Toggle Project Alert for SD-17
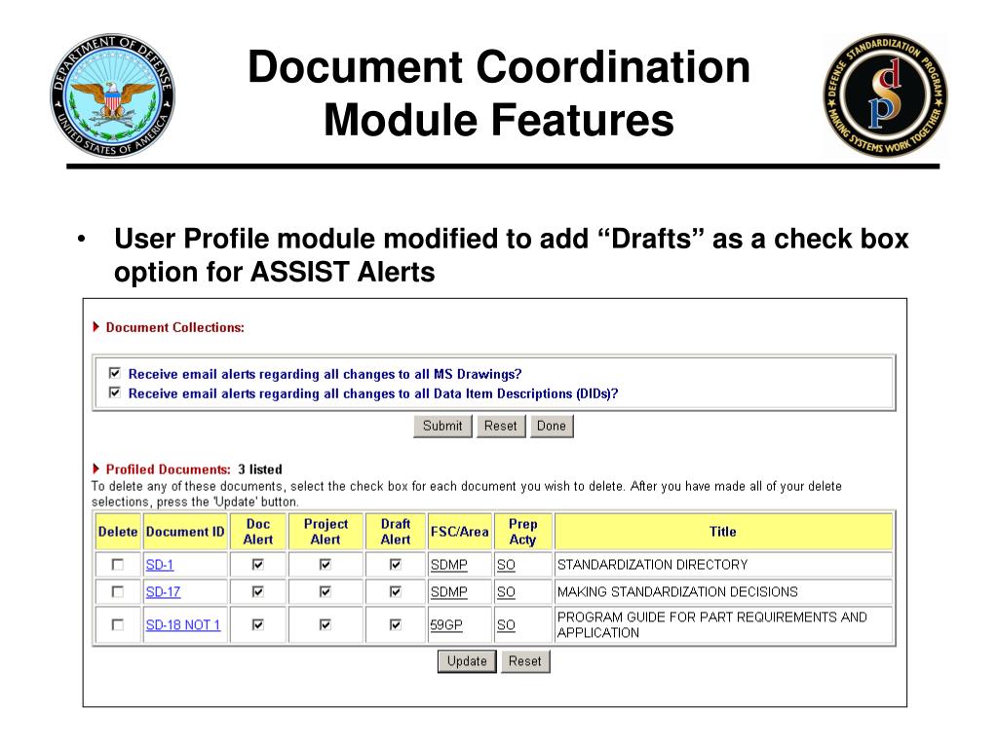 pos(326,591)
